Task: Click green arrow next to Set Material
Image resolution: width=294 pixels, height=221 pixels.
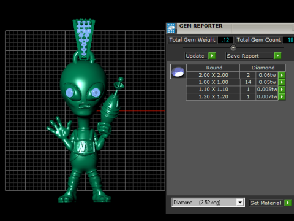Action: tap(288, 203)
